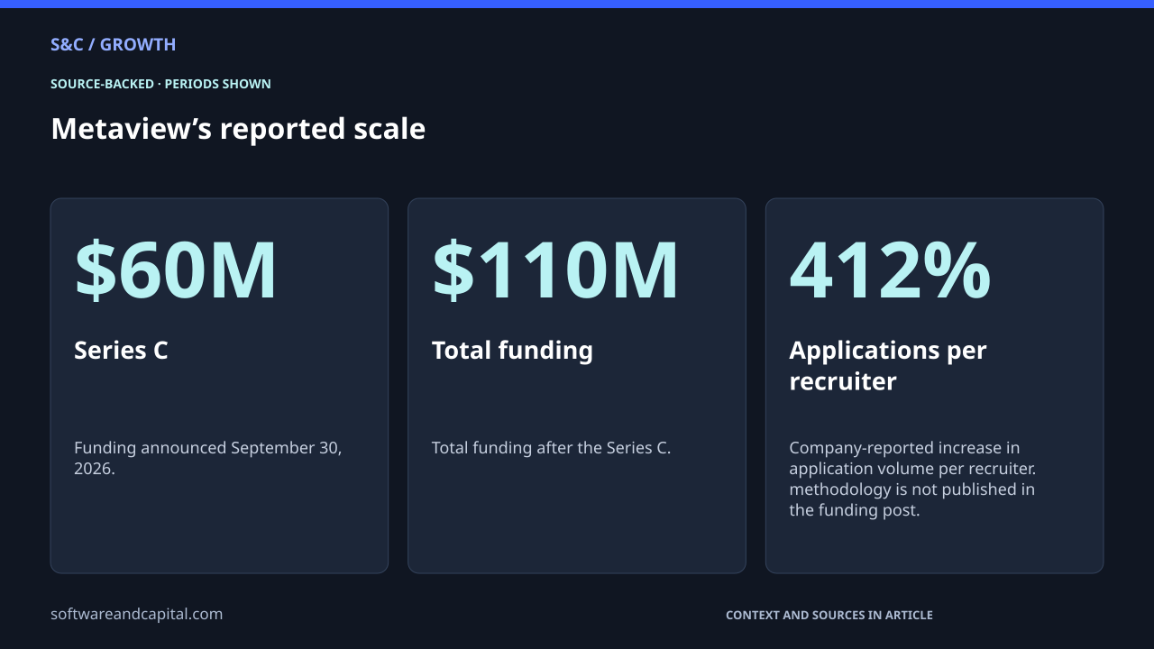Click "CONTEXT AND SOURCES IN ARTICLE" footer note
1154x649 pixels.
pos(829,615)
